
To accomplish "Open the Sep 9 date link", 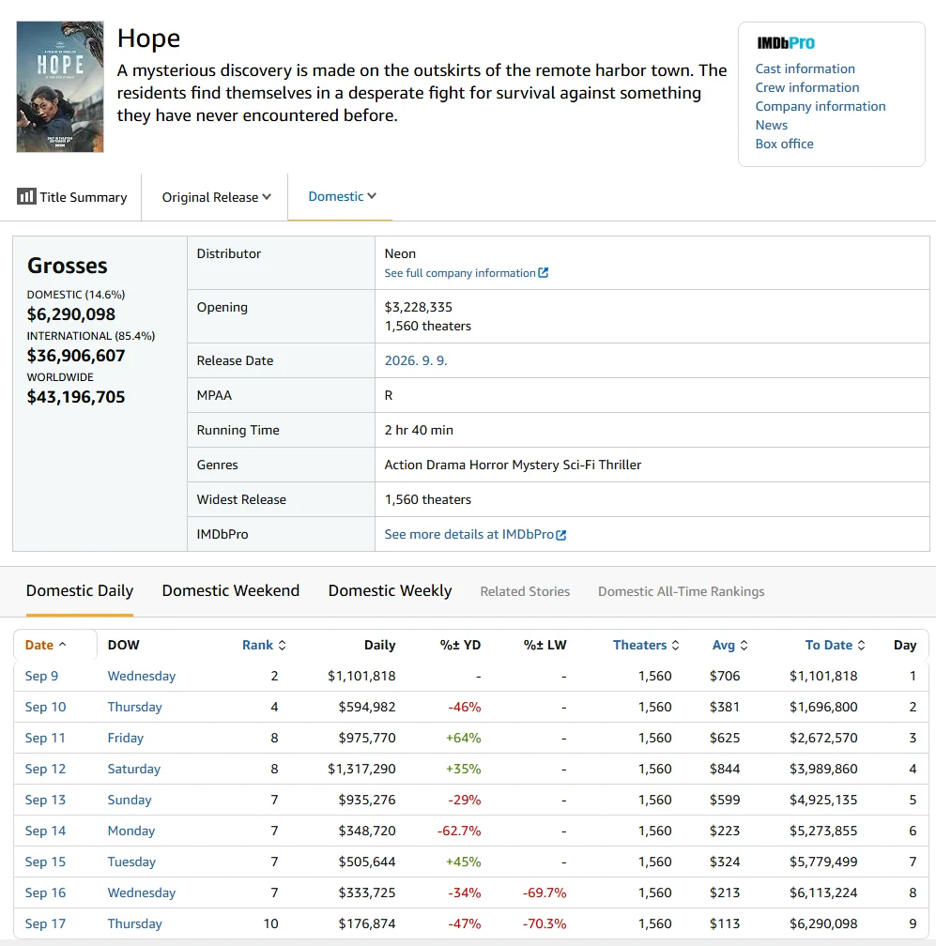I will (x=41, y=676).
